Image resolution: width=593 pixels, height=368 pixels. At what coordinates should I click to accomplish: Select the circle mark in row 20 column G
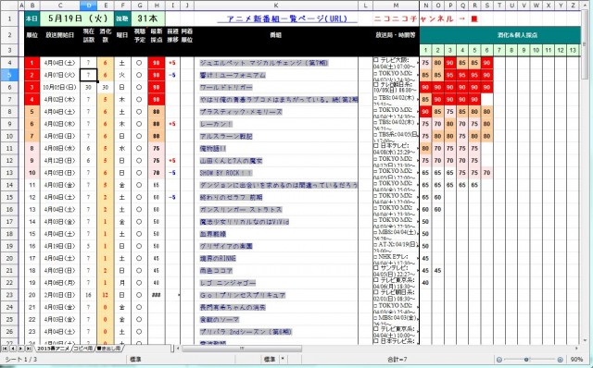coord(139,258)
